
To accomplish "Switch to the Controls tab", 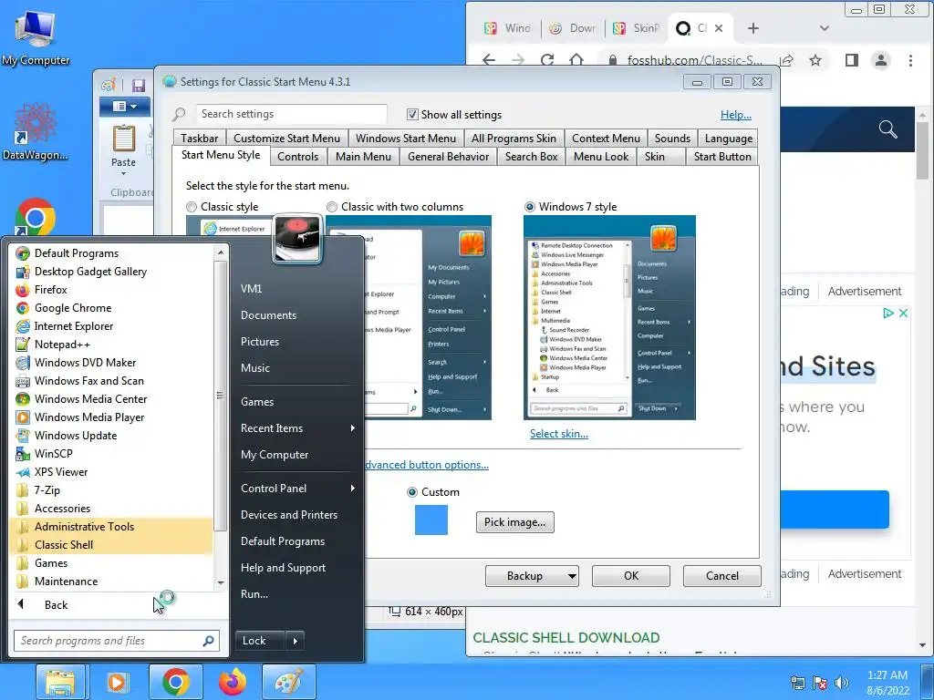I will pos(298,157).
